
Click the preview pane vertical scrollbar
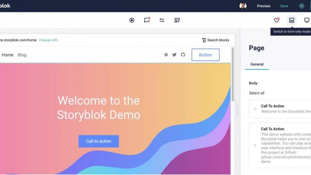coord(233,74)
